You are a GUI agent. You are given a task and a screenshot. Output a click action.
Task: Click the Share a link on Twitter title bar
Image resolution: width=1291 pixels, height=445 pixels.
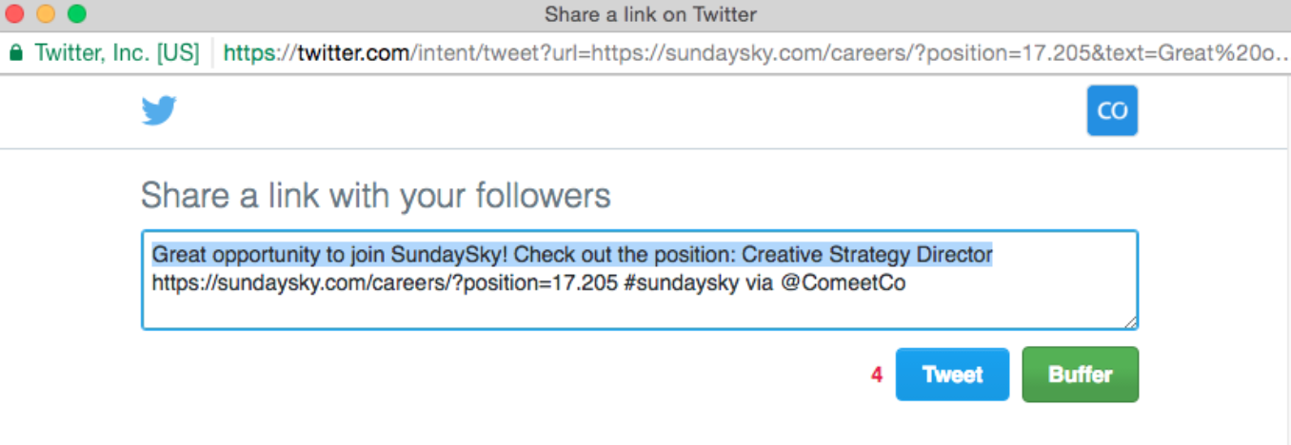pos(650,14)
